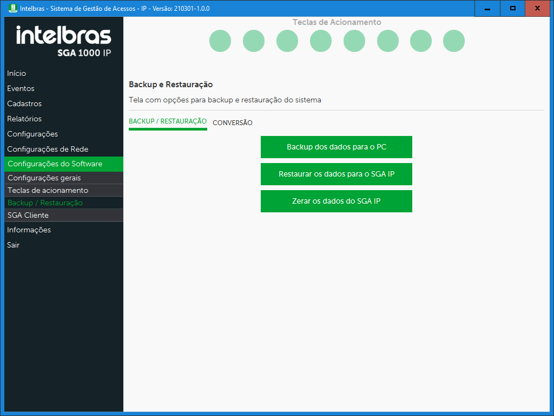Click the eighth and last activation key circle
This screenshot has width=554, height=416.
pyautogui.click(x=454, y=41)
